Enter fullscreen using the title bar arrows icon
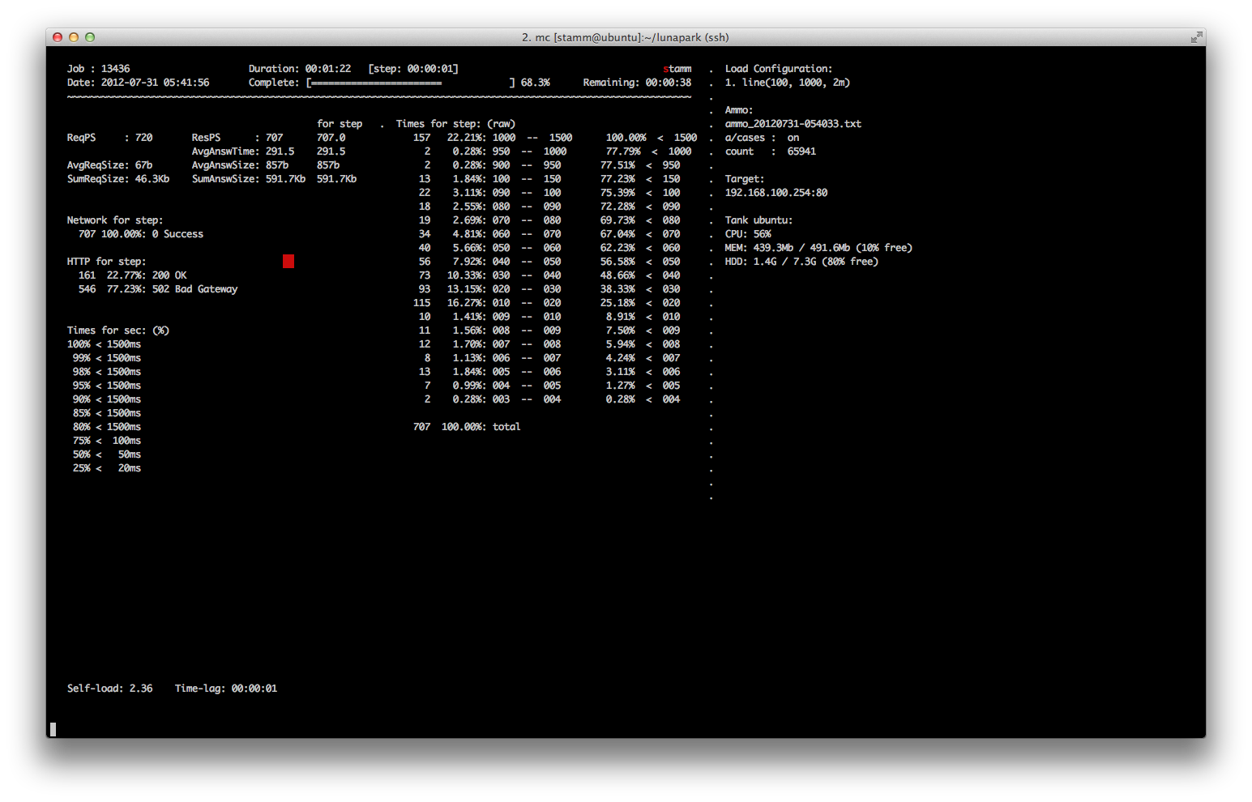 click(1196, 37)
